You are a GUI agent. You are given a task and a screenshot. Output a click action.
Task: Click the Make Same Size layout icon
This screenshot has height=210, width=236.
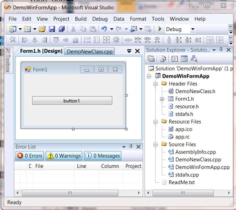tap(107, 40)
